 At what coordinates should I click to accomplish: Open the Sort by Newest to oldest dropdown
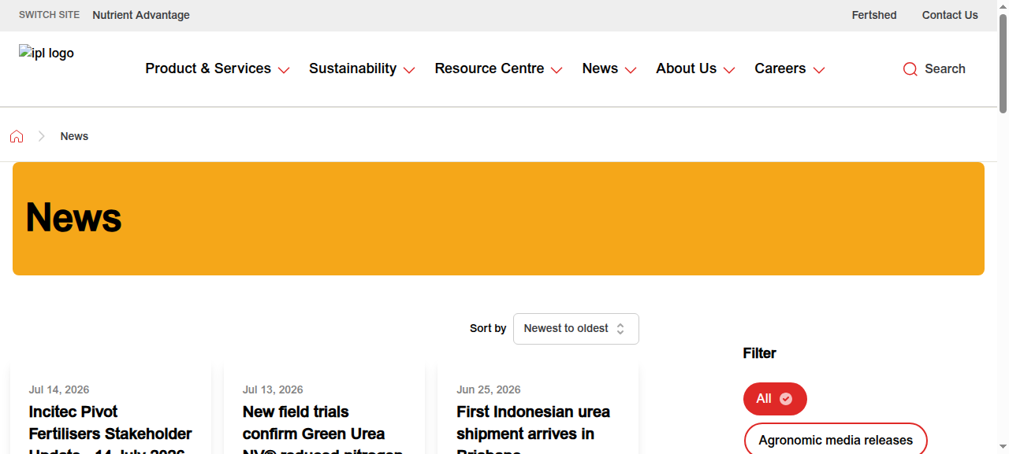pyautogui.click(x=576, y=329)
